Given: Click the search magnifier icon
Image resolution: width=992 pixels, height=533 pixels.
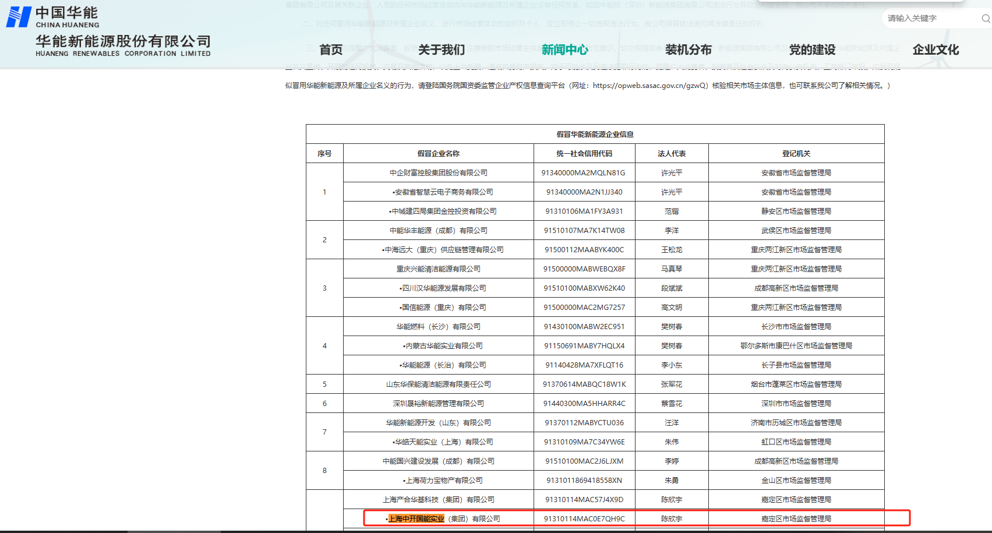Looking at the screenshot, I should click(x=986, y=19).
